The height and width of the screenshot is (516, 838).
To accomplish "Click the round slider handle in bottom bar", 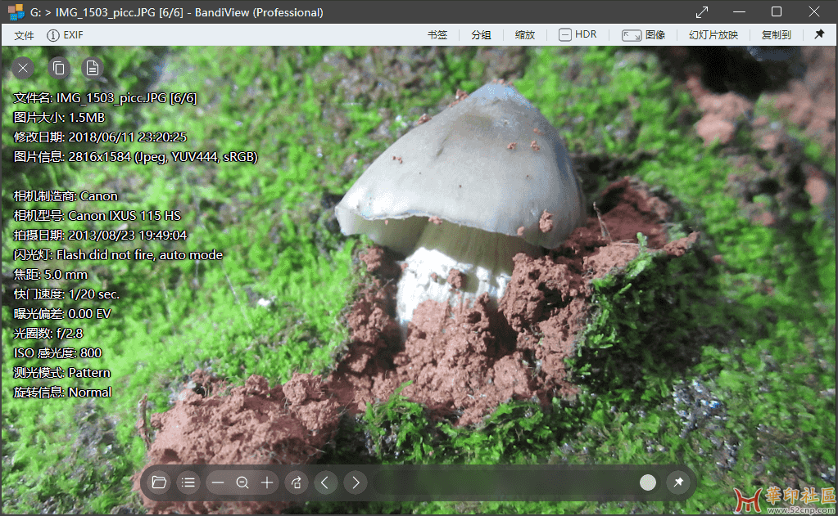I will click(648, 482).
